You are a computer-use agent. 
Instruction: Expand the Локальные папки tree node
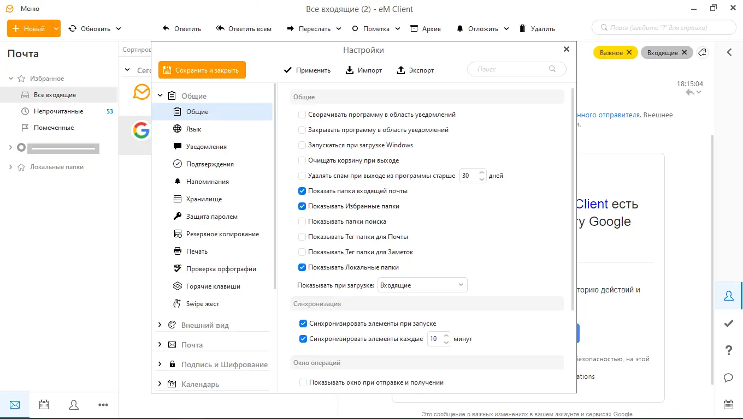point(10,167)
